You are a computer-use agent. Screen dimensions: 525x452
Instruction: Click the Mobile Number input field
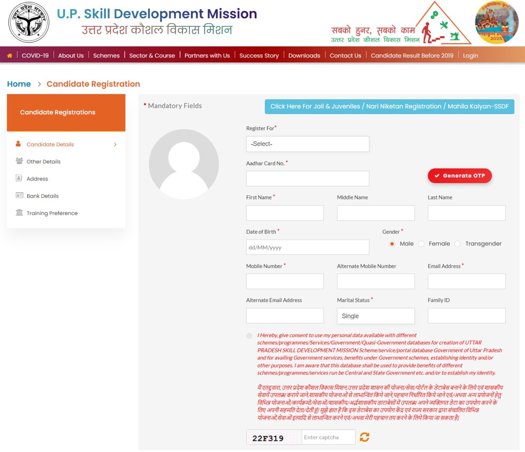[285, 281]
